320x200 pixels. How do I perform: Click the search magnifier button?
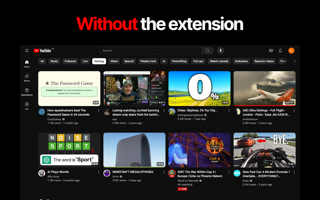pyautogui.click(x=207, y=51)
